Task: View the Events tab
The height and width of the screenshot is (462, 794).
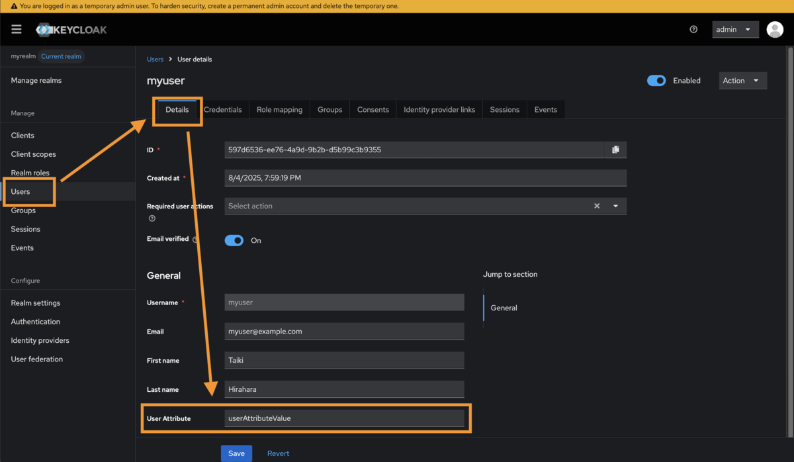Action: 546,110
